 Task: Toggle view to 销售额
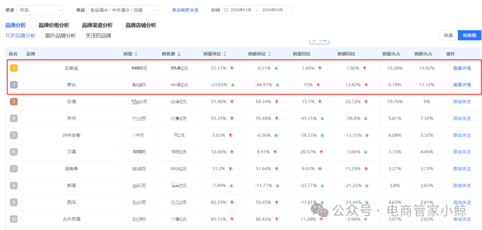(470, 35)
